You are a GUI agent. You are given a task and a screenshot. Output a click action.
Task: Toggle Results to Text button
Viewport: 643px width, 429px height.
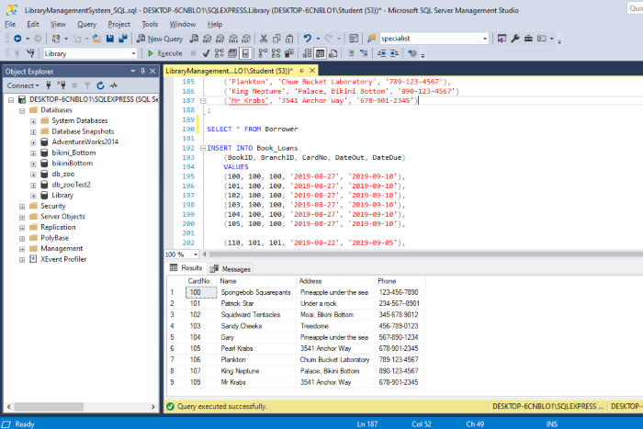[307, 53]
